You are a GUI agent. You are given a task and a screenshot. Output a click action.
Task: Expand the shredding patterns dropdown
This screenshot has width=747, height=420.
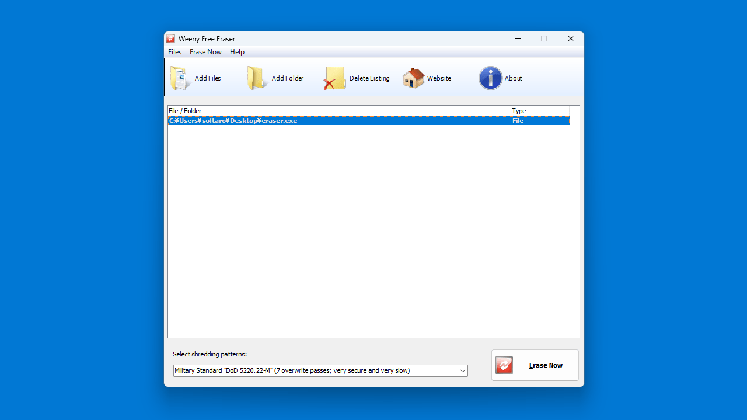[x=462, y=370]
